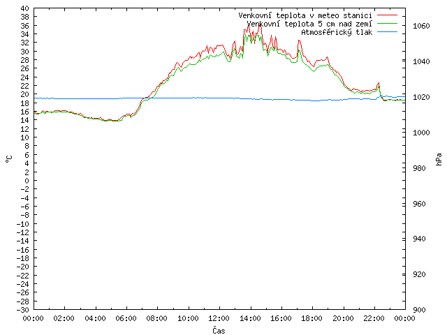Click the left axis value '30'

(25, 52)
